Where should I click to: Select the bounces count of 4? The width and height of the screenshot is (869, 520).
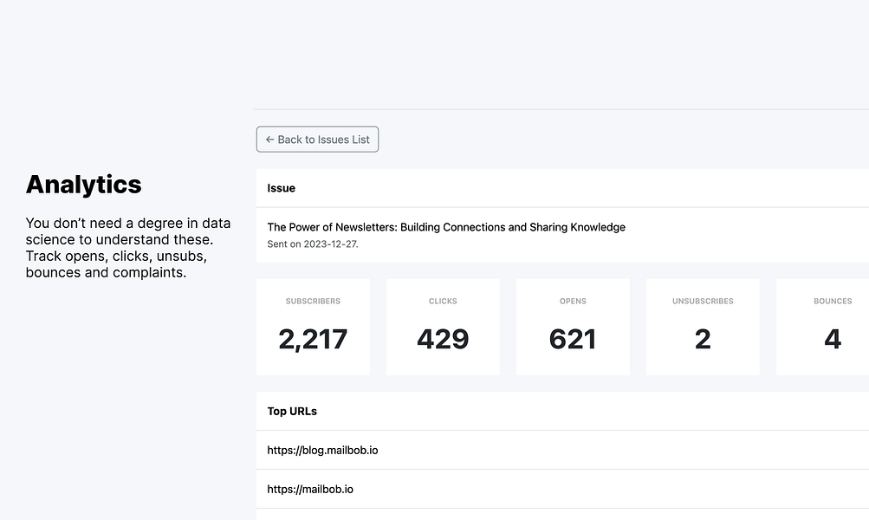click(x=833, y=339)
